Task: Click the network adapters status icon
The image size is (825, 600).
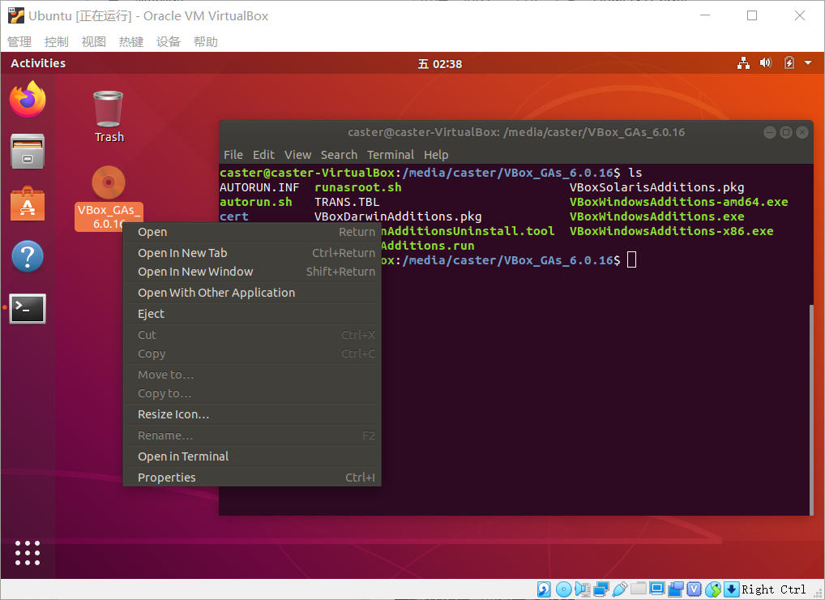Action: coord(601,589)
